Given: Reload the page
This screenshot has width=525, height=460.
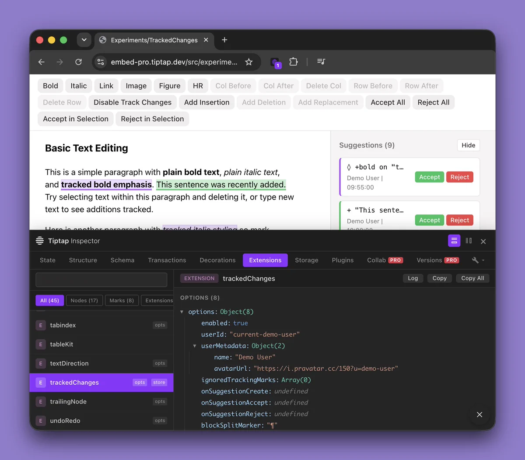Looking at the screenshot, I should 79,62.
